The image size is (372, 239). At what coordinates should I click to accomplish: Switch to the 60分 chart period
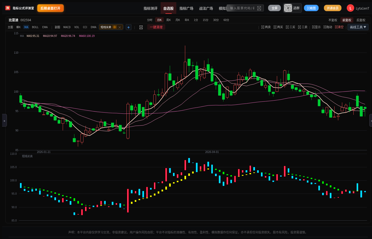tap(226, 20)
